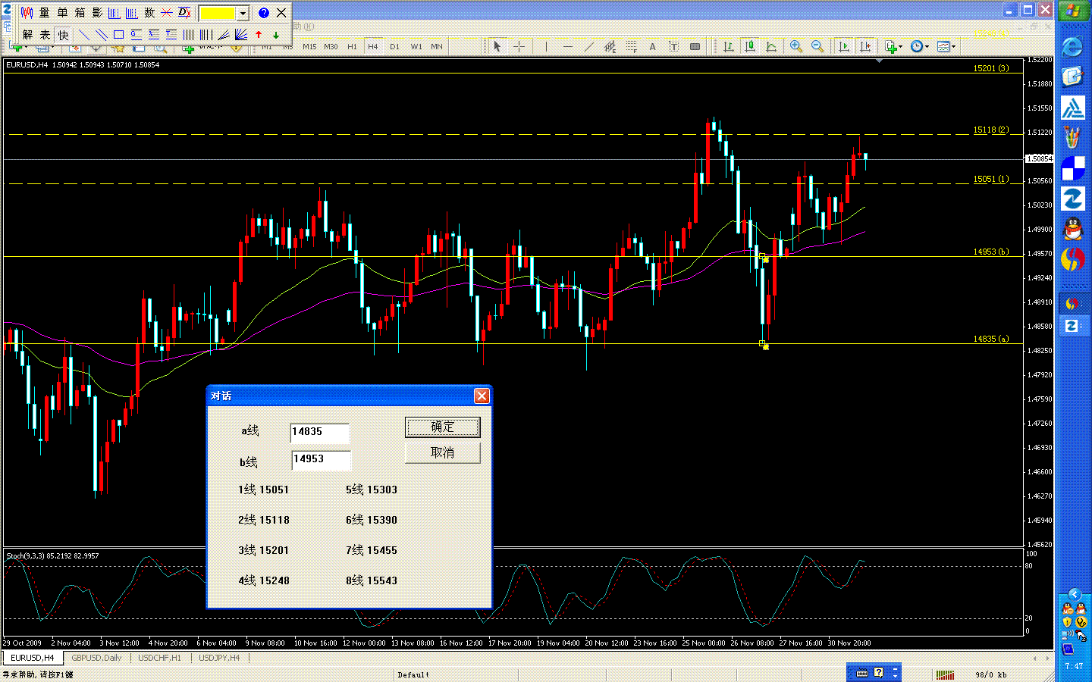Click the 表 tool button

(x=45, y=35)
